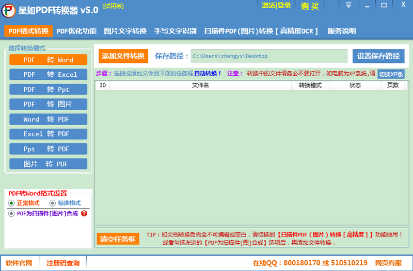Choose Word 转 PDF conversion mode
The height and width of the screenshot is (271, 413).
pos(48,119)
